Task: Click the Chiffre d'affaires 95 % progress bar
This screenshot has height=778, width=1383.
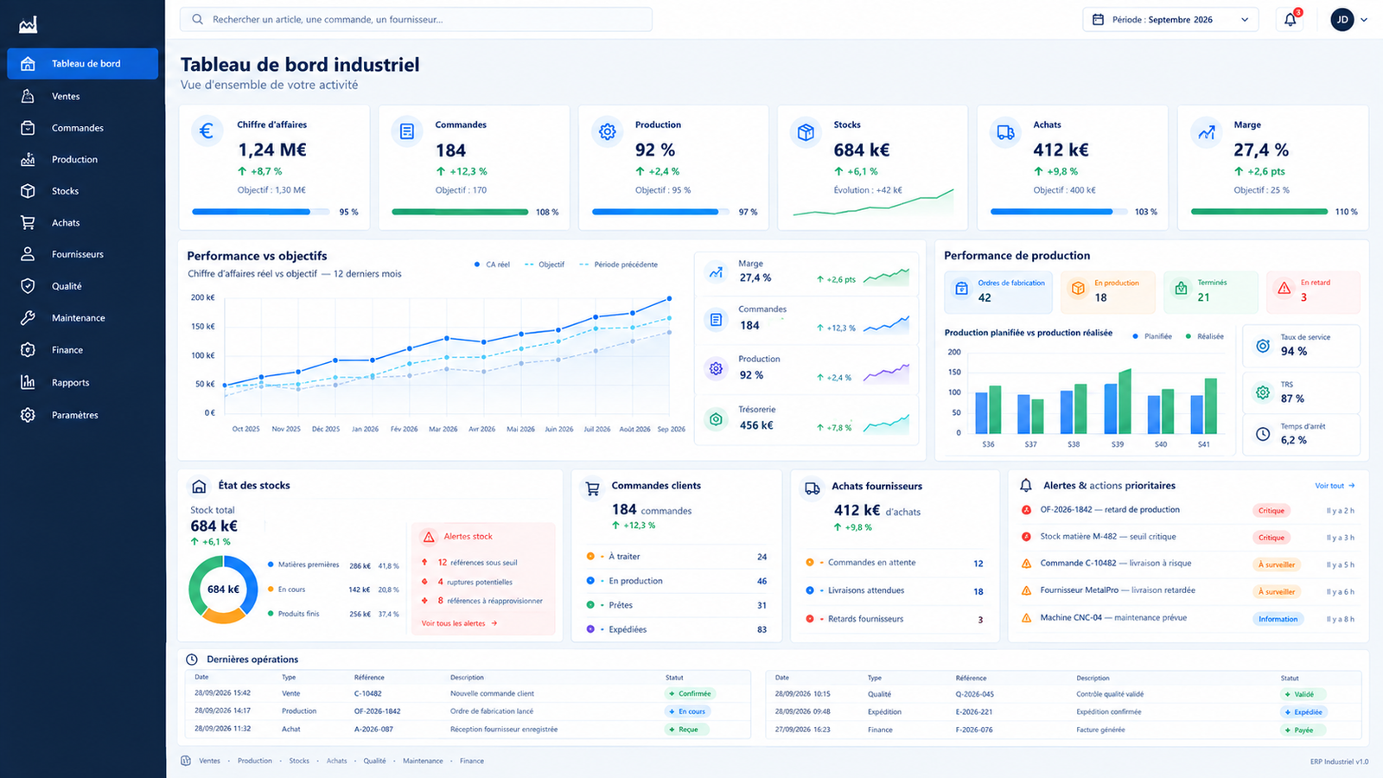Action: (261, 212)
